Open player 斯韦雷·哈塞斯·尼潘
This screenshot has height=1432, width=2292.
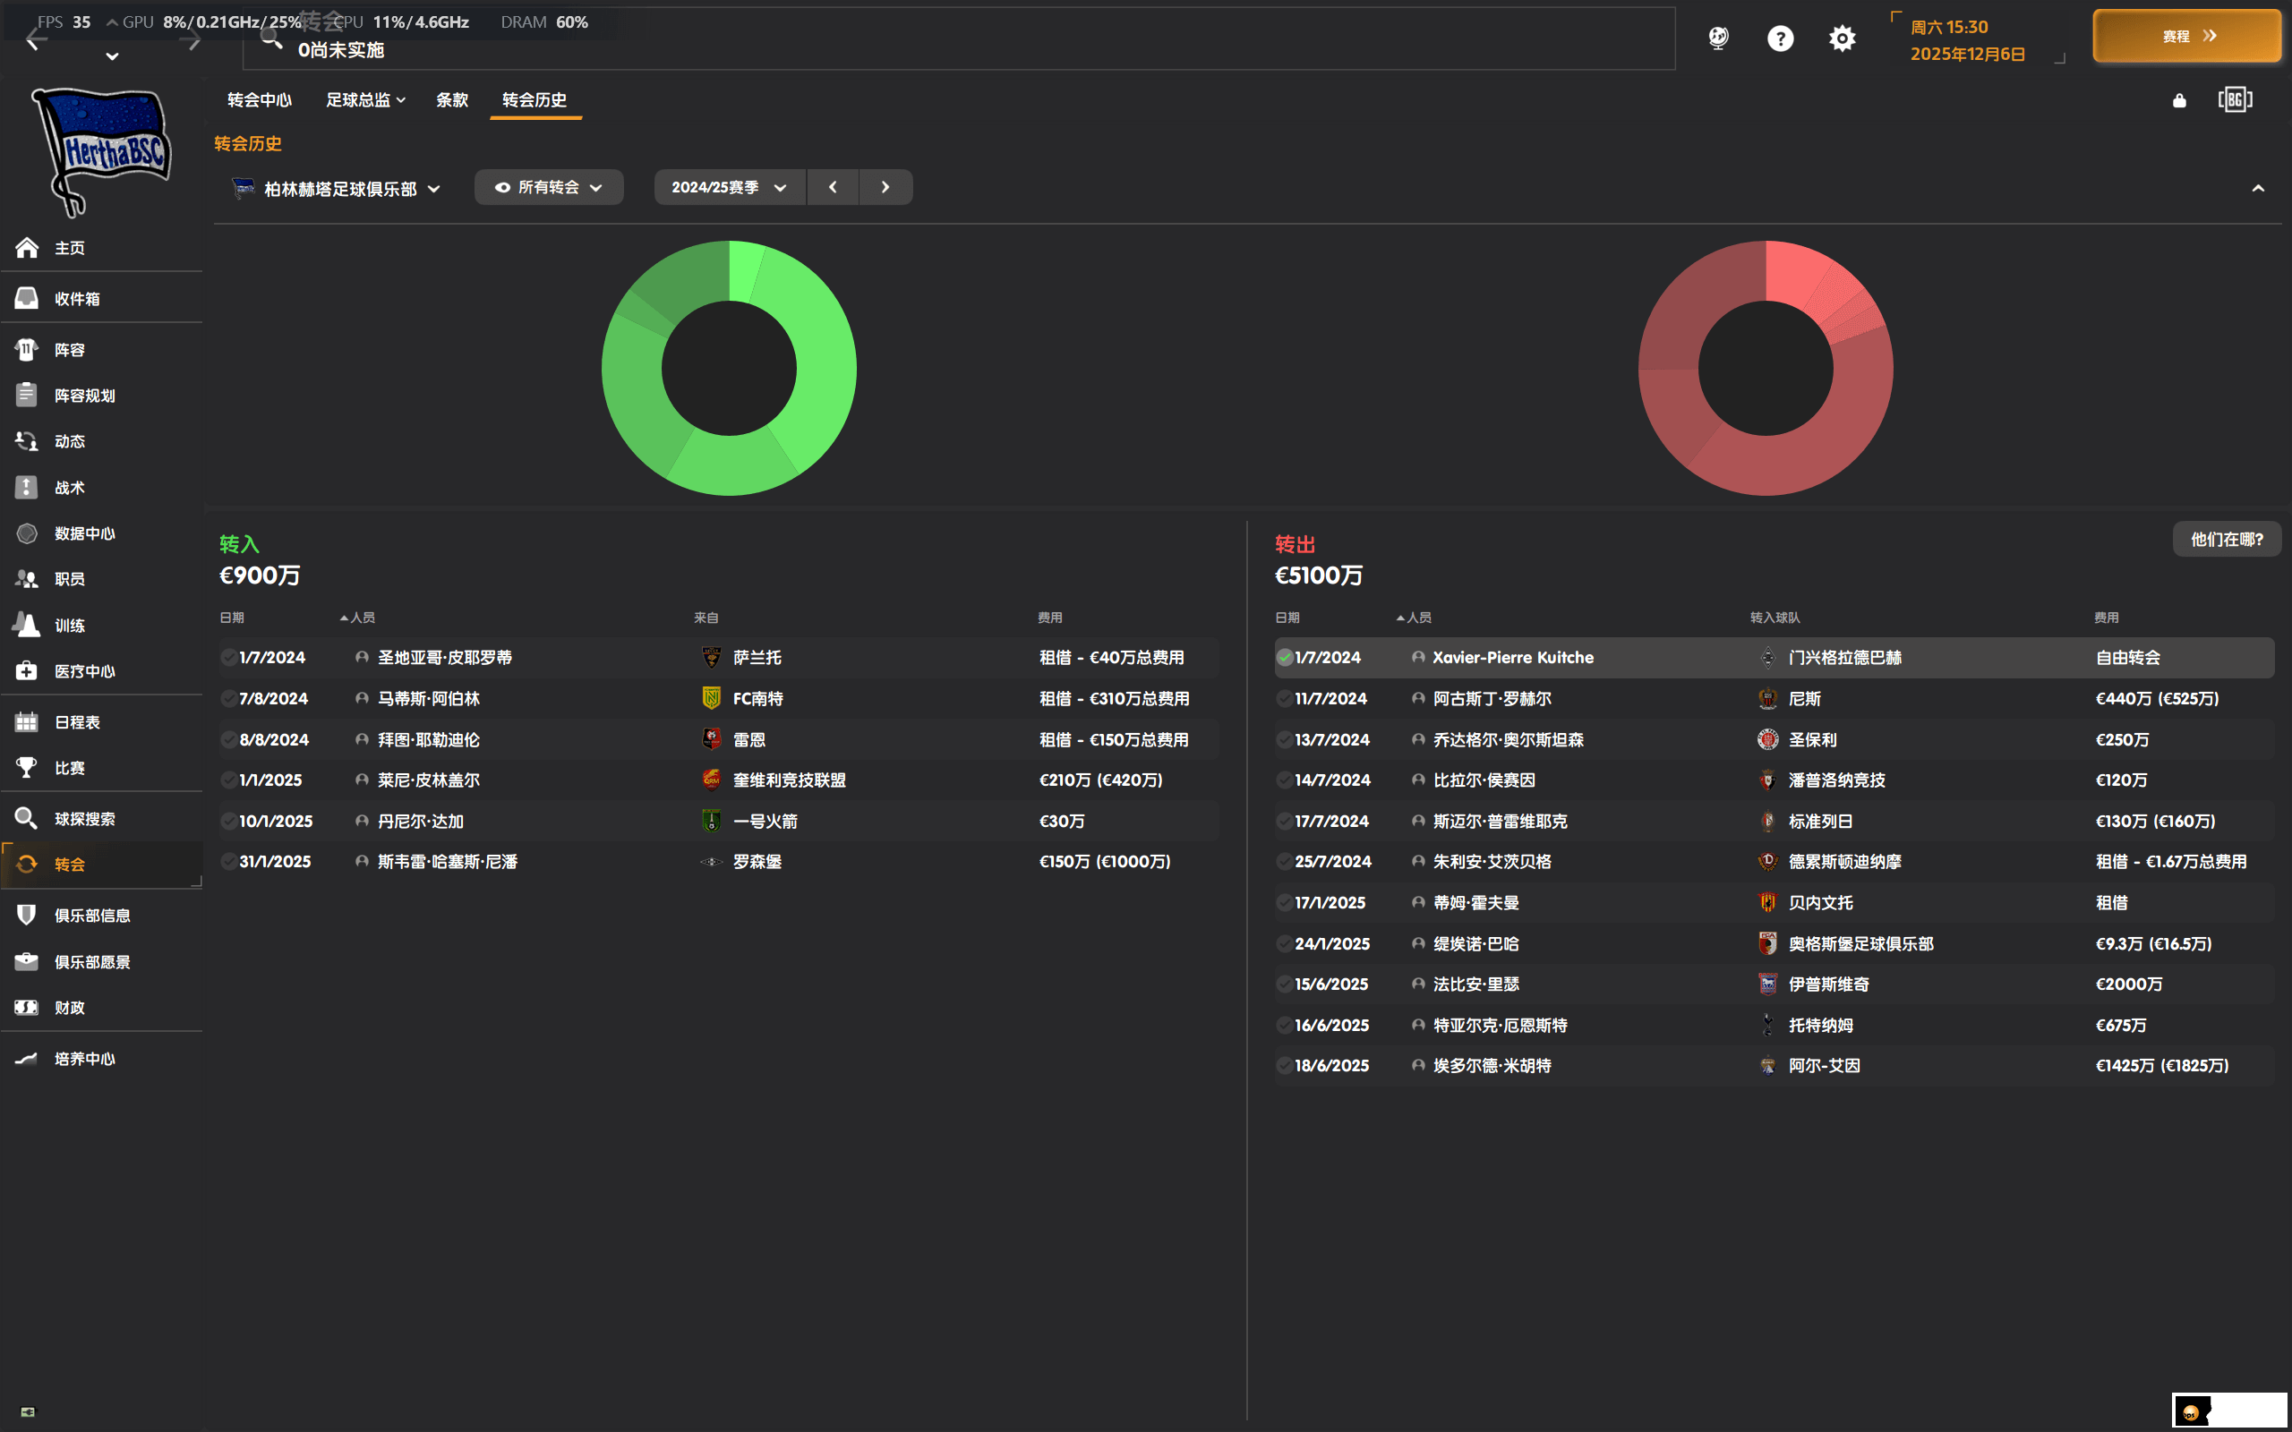pos(447,862)
